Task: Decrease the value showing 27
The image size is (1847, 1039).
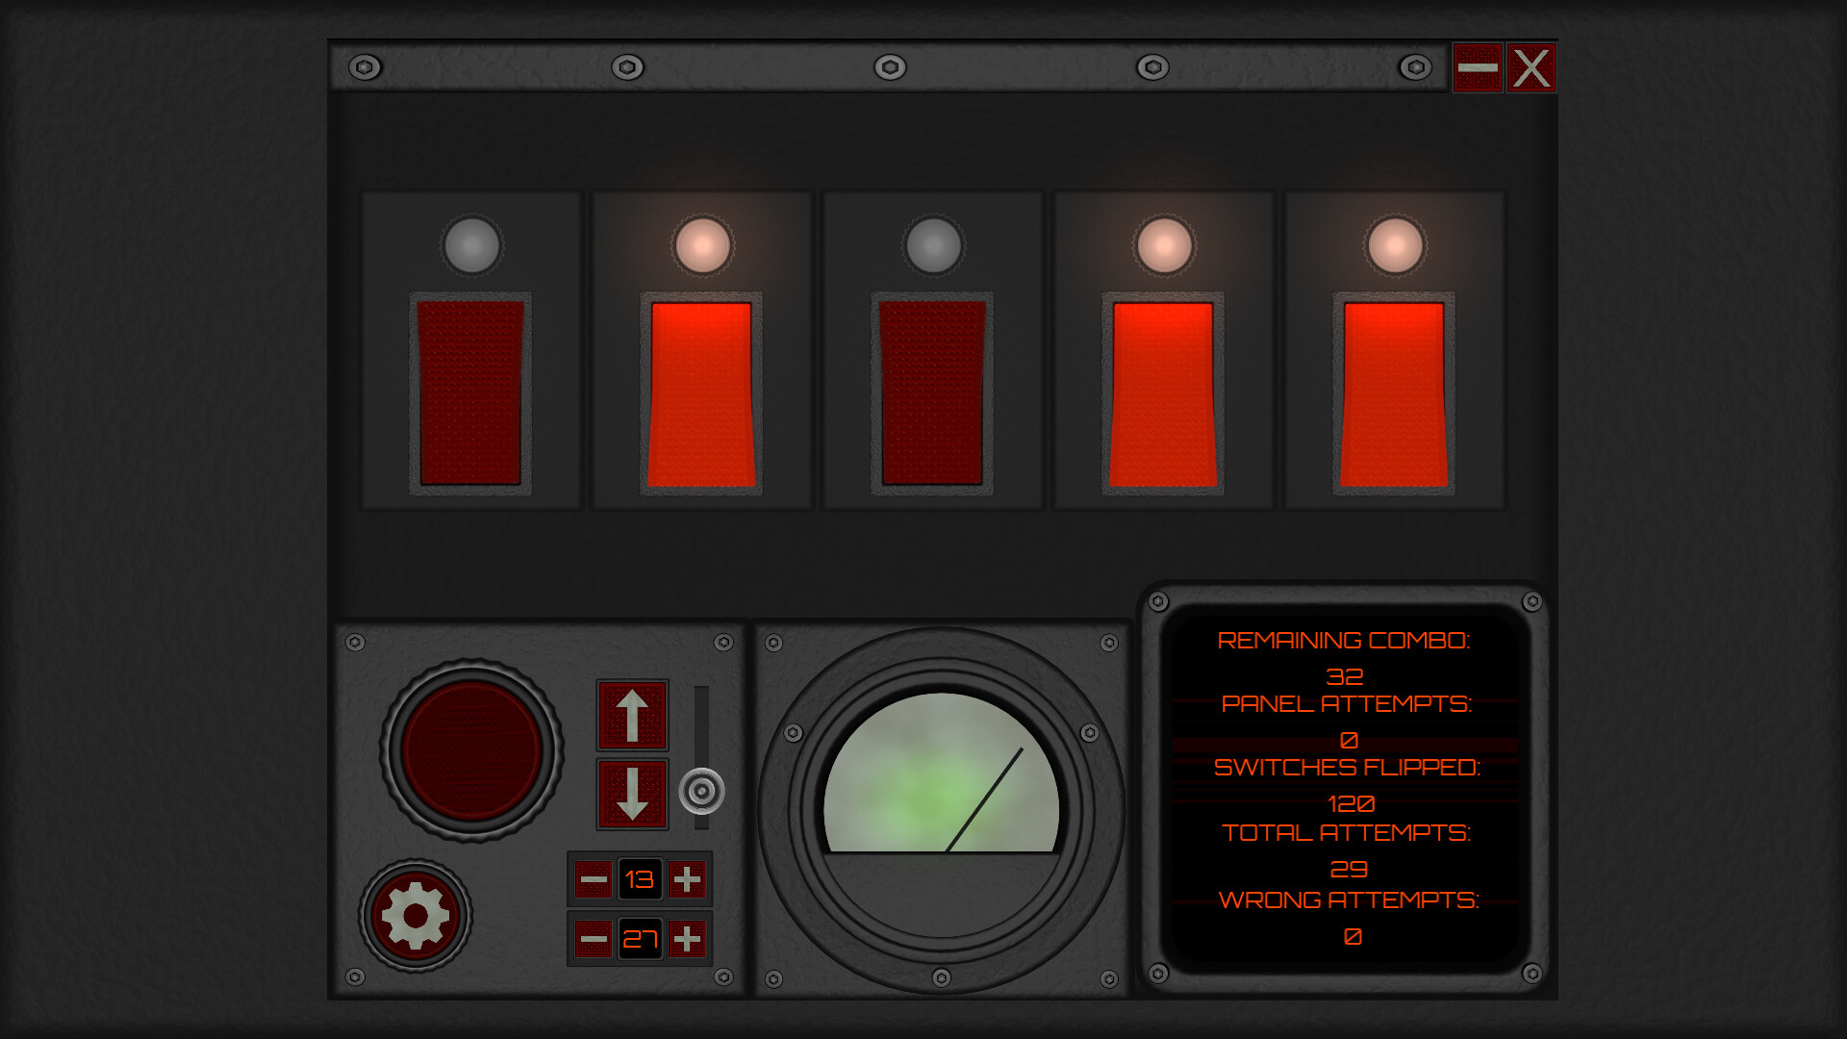Action: pos(594,939)
